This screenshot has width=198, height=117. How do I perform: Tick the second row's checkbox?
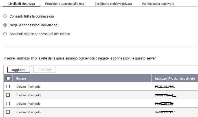click(x=8, y=95)
